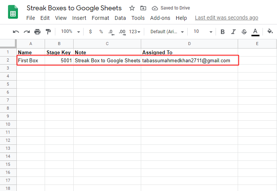The height and width of the screenshot is (191, 277).
Task: Click the Undo arrow icon
Action: point(16,32)
